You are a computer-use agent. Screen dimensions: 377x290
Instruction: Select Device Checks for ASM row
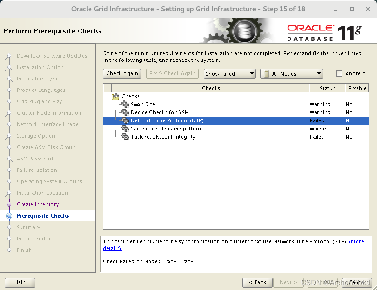[236, 112]
